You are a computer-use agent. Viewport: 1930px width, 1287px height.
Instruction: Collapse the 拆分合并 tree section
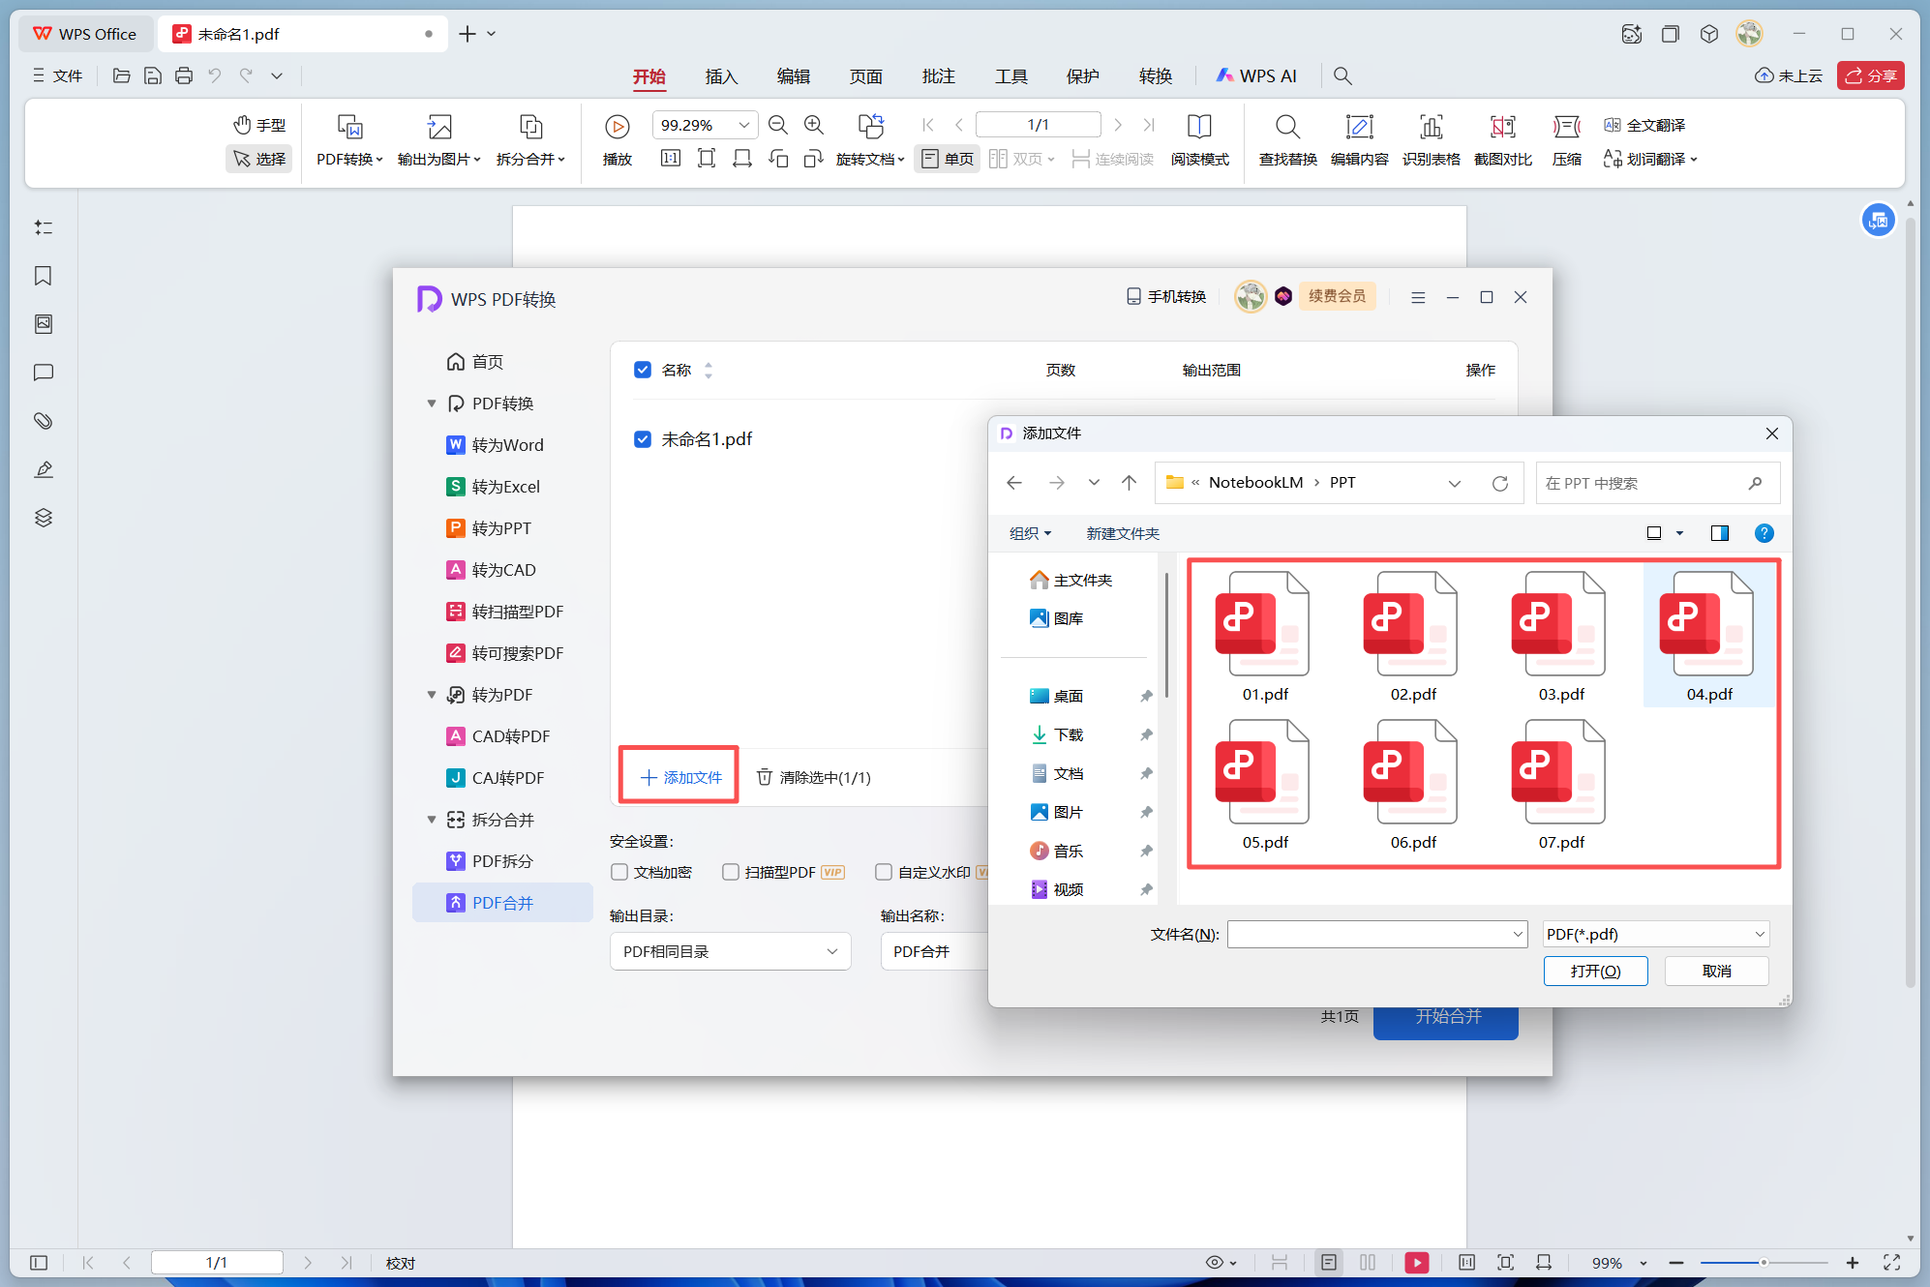(x=432, y=820)
